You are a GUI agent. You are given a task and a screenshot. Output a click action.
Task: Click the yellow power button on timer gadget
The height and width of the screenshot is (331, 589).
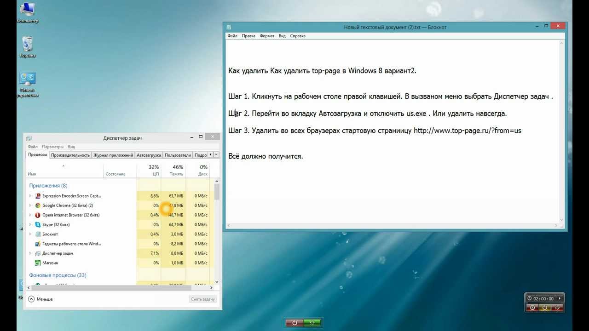545,307
